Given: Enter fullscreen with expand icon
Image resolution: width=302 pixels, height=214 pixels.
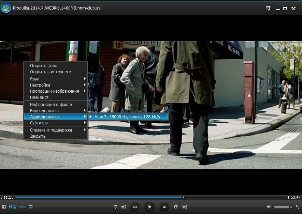Looking at the screenshot, I should coord(298,207).
